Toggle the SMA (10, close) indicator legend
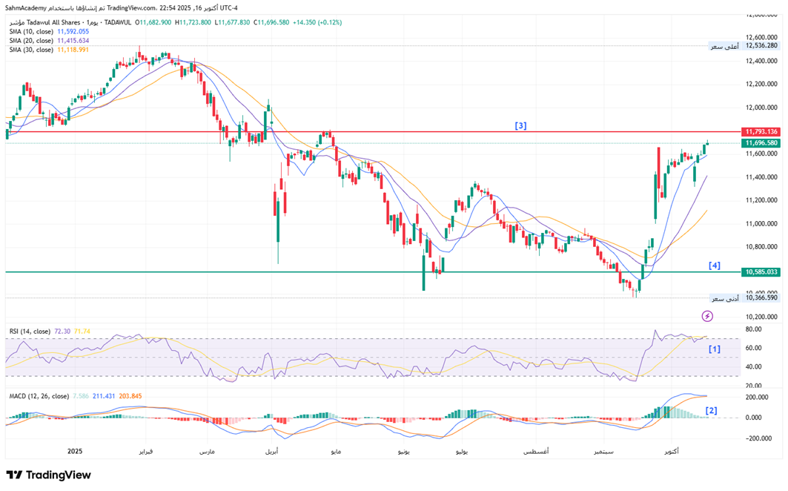Image resolution: width=788 pixels, height=491 pixels. click(x=31, y=32)
